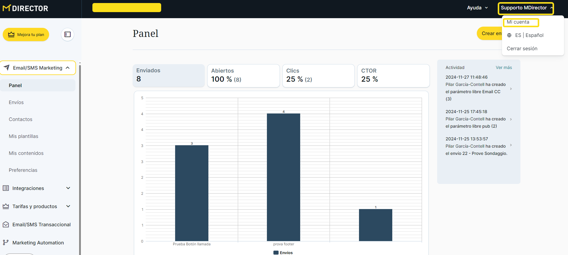This screenshot has height=255, width=568.
Task: Open Contactos in the sidebar
Action: [x=21, y=119]
